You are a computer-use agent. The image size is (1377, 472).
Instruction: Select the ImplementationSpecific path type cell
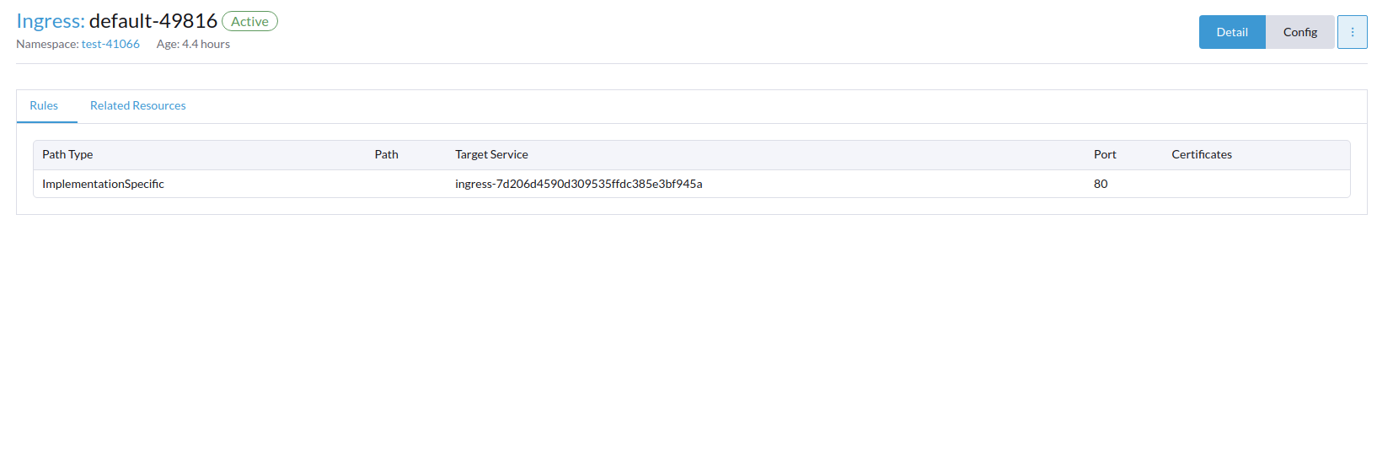pyautogui.click(x=103, y=184)
